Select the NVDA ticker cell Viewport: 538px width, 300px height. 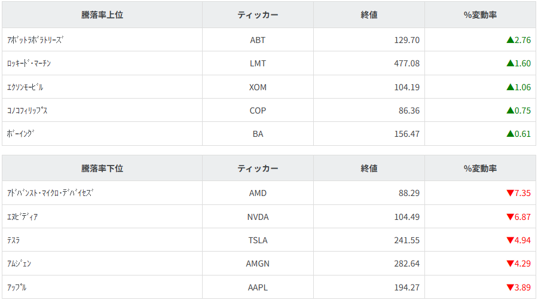(x=258, y=217)
